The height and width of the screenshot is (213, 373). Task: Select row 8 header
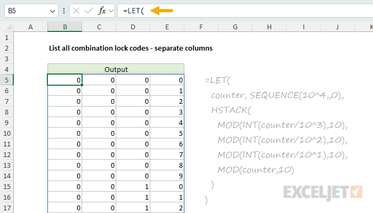coord(6,112)
